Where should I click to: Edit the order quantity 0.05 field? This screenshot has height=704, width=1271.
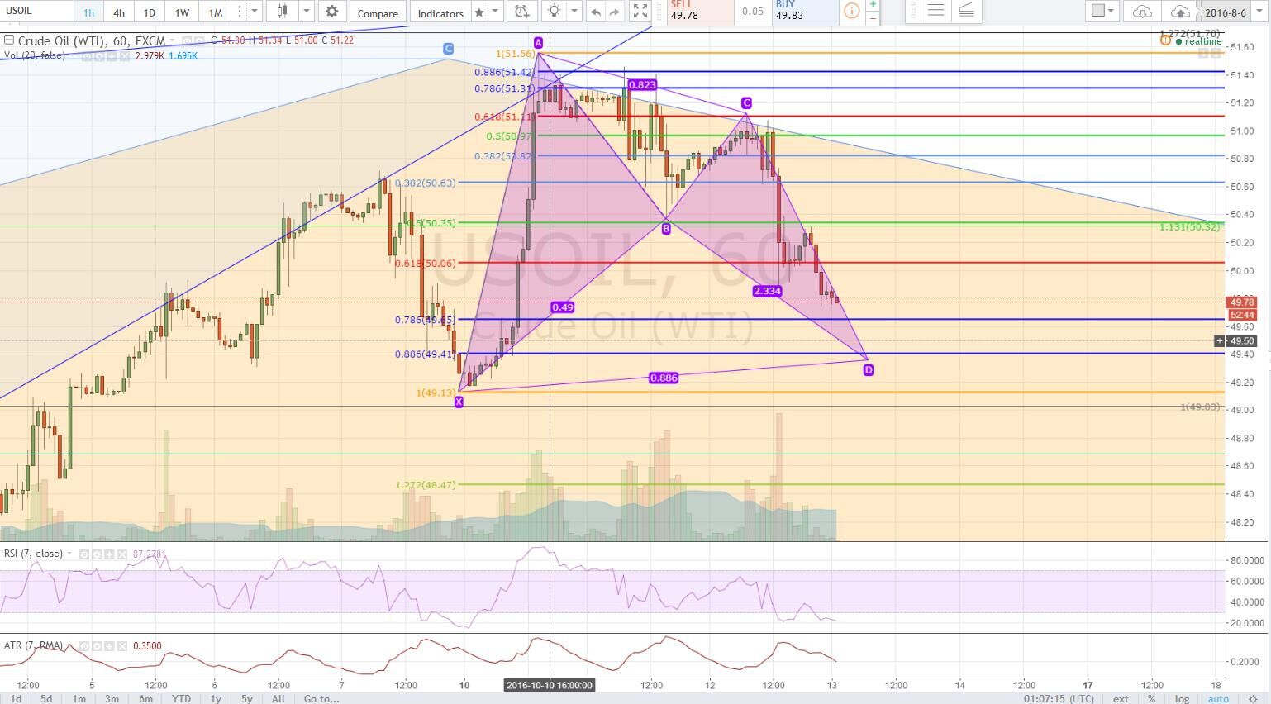(x=752, y=12)
